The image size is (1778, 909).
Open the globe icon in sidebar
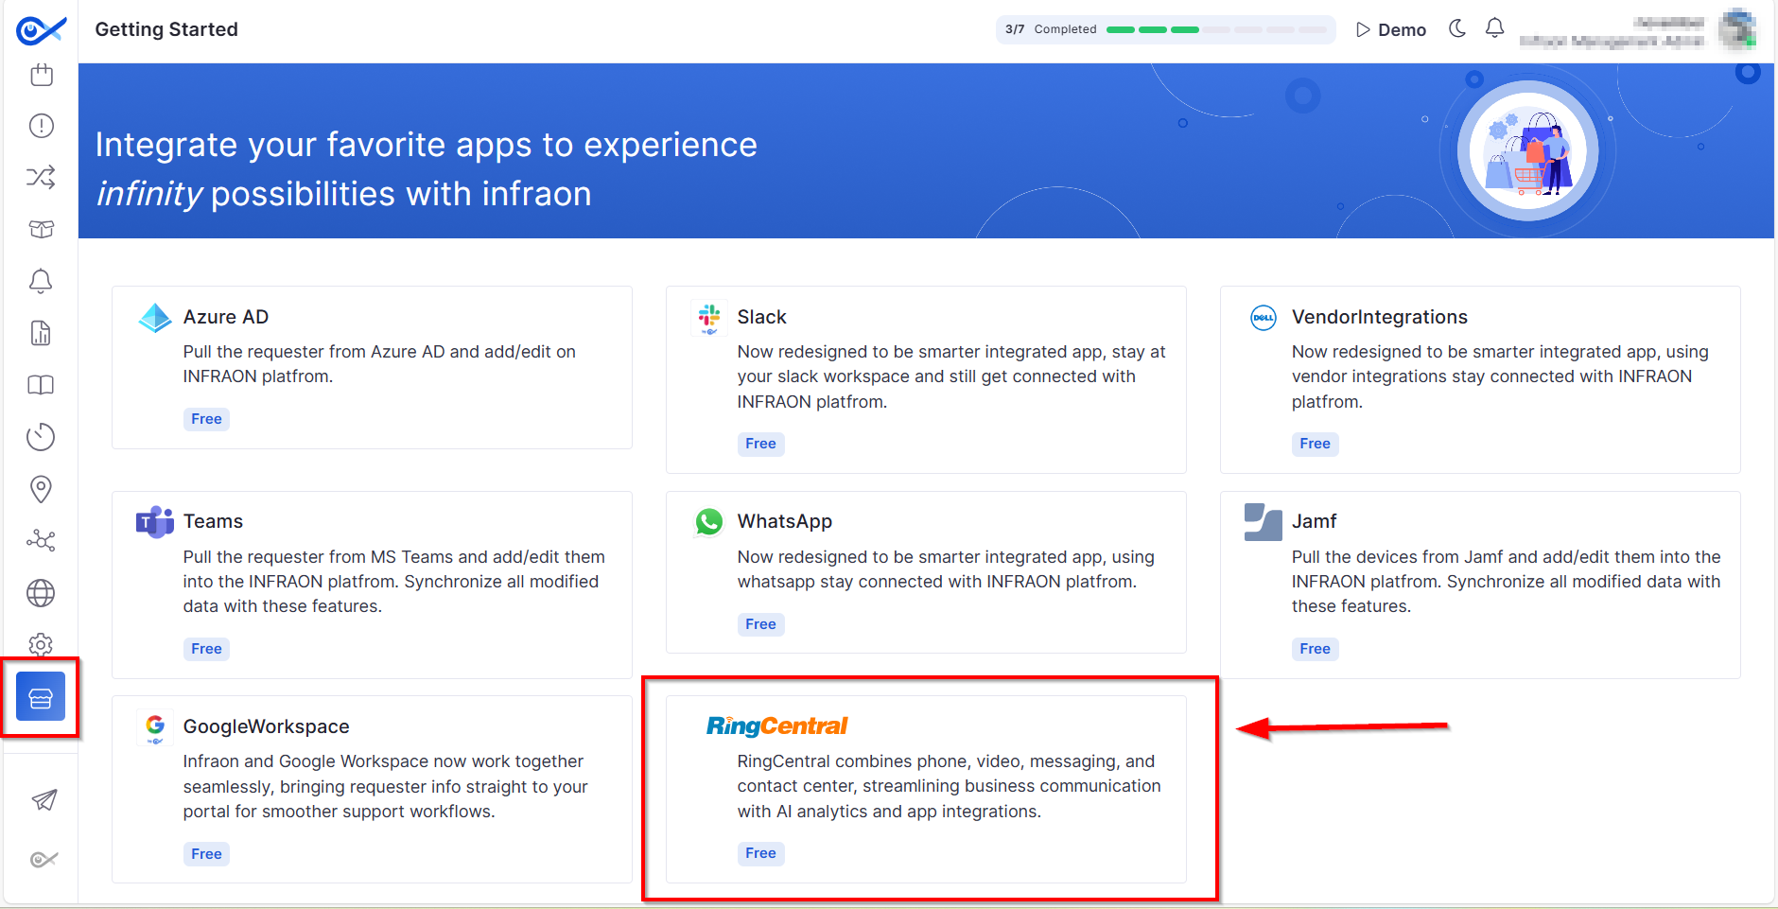pyautogui.click(x=41, y=593)
